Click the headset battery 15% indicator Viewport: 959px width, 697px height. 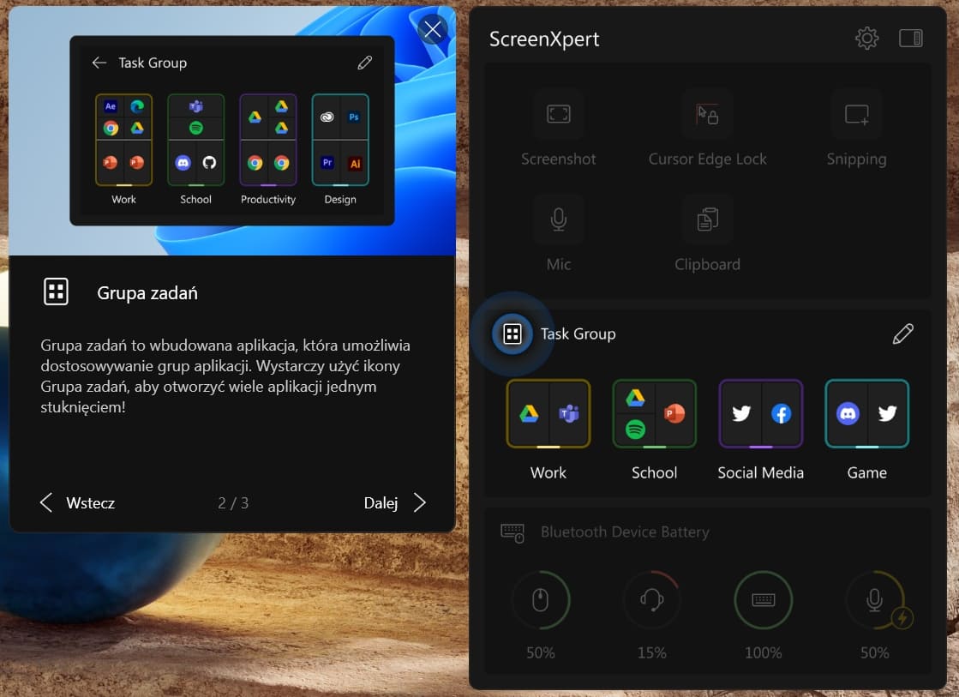651,601
